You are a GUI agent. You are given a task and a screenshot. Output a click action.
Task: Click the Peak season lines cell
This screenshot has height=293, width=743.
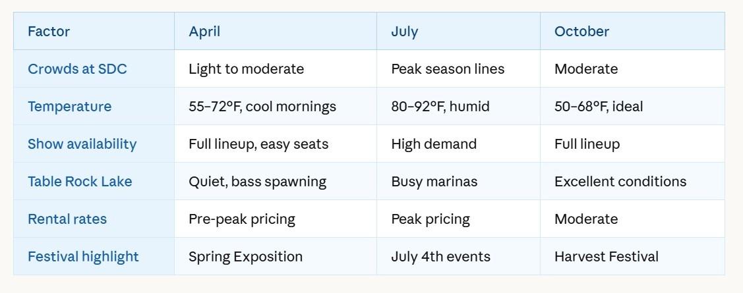(x=448, y=69)
